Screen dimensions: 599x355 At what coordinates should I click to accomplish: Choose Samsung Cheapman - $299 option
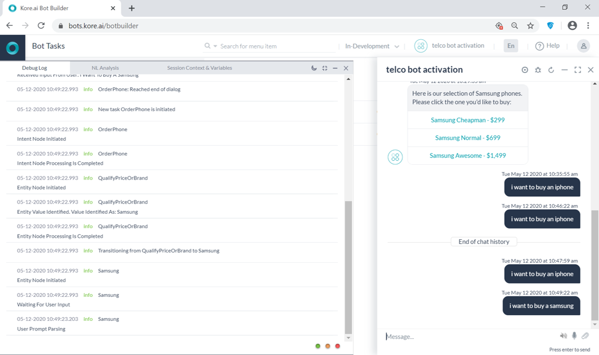click(x=467, y=120)
